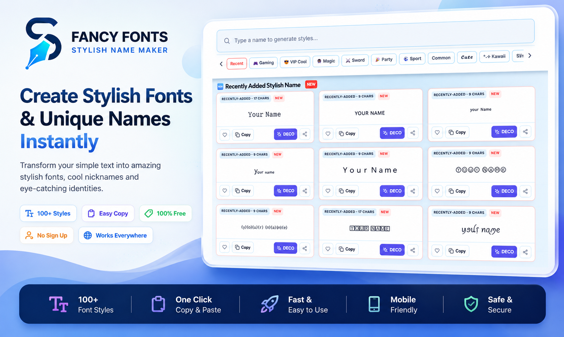This screenshot has width=564, height=337.
Task: Favorite the plain uppercase YOUR NAME card
Action: (x=328, y=133)
